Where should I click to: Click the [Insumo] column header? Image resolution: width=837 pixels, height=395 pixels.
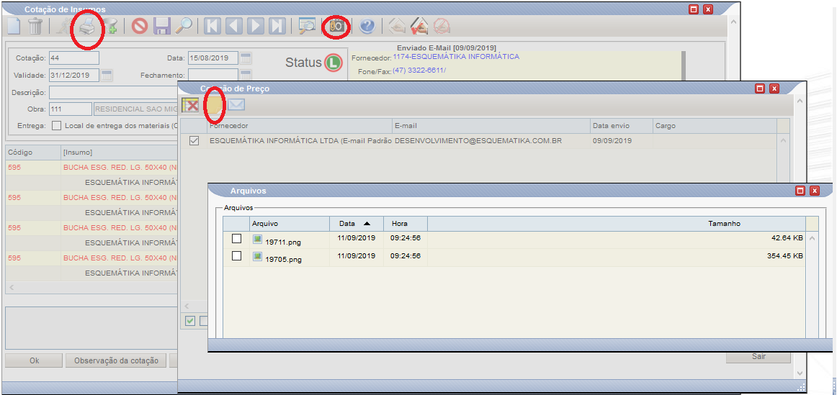click(119, 152)
